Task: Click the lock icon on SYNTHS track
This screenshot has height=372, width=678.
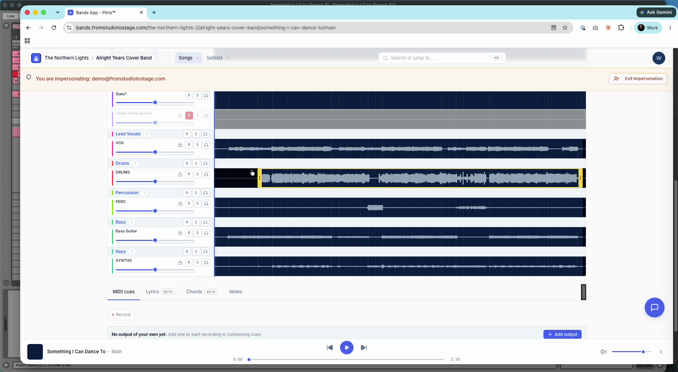Action: 180,263
